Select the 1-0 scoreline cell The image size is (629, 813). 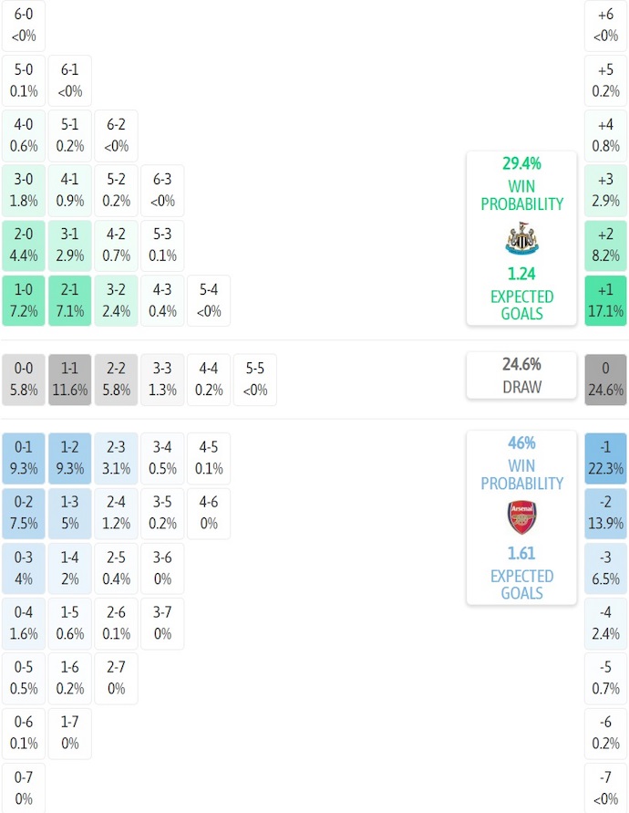click(25, 301)
